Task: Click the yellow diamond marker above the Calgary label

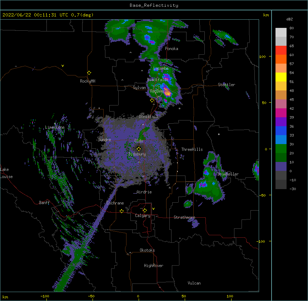Action: (x=145, y=211)
